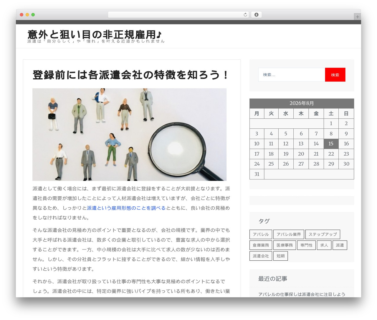377x320 pixels.
Task: Select the アパレル tag
Action: click(x=261, y=234)
